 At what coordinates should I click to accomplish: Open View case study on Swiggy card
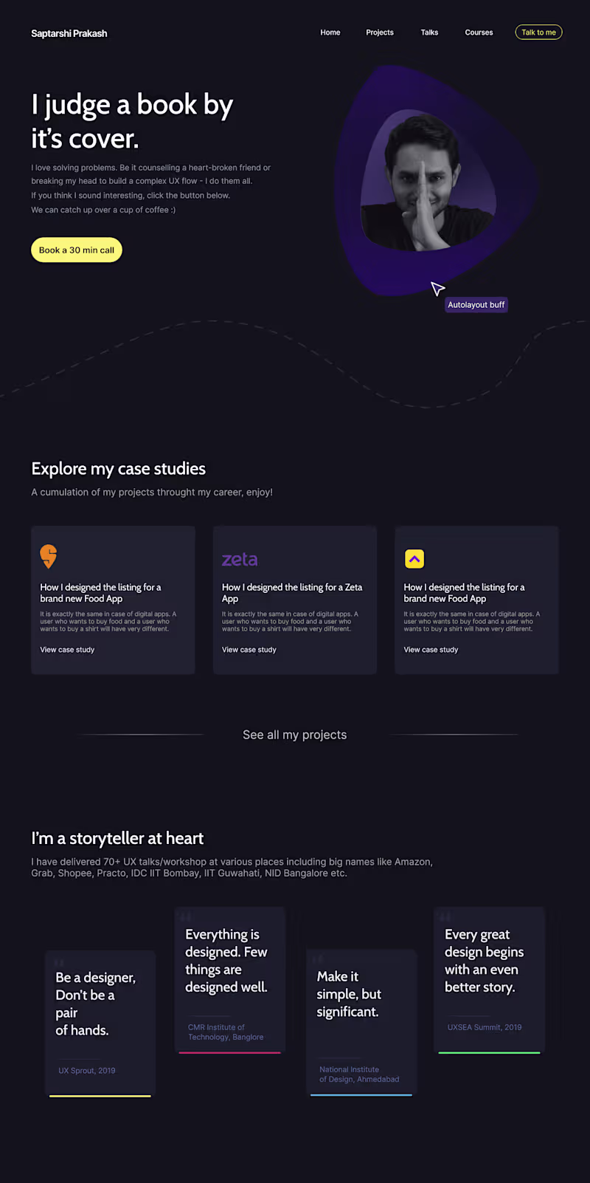(67, 650)
